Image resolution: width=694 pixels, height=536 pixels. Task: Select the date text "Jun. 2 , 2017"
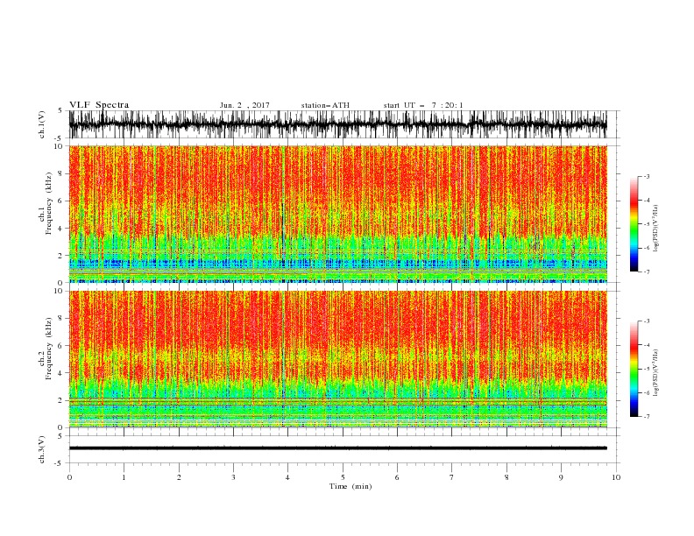click(x=244, y=105)
